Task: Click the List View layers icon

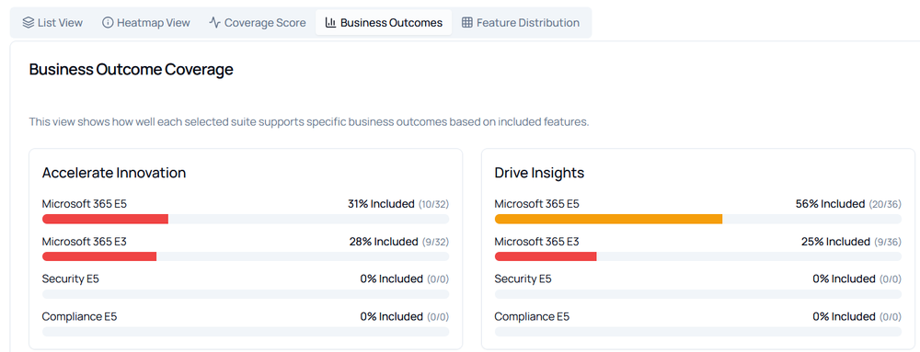Action: (29, 23)
